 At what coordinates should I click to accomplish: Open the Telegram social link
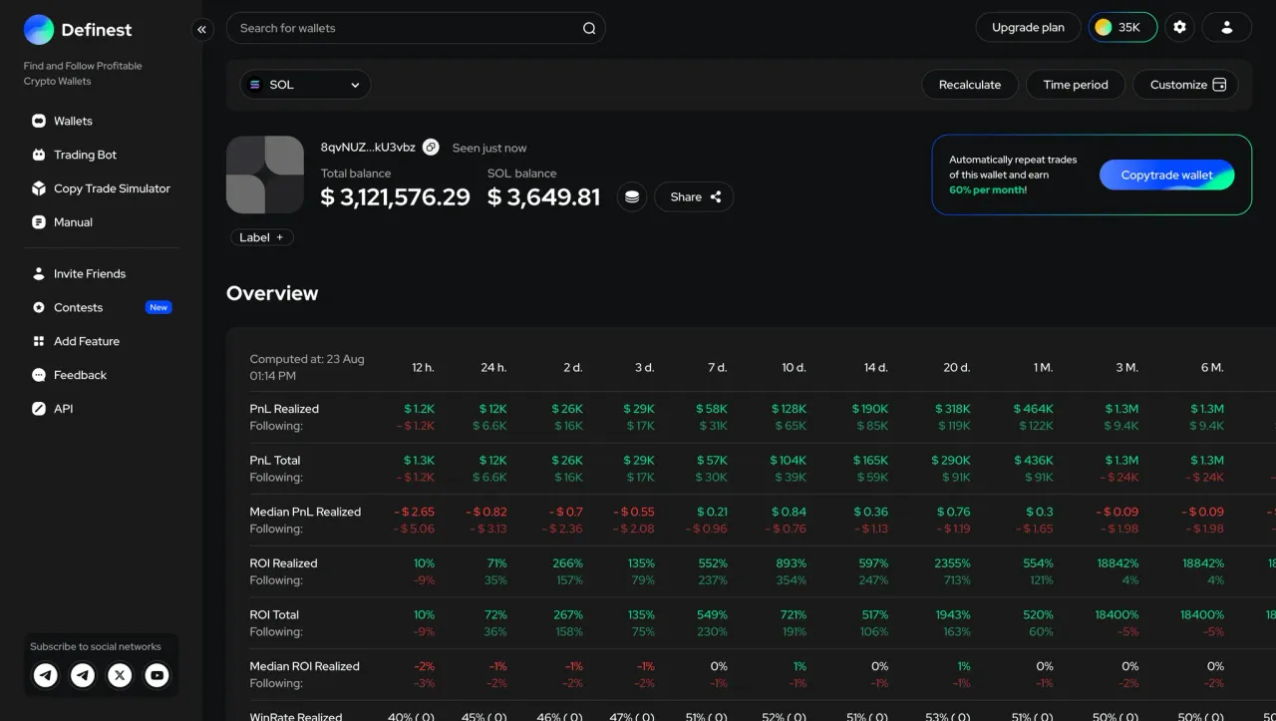(83, 675)
